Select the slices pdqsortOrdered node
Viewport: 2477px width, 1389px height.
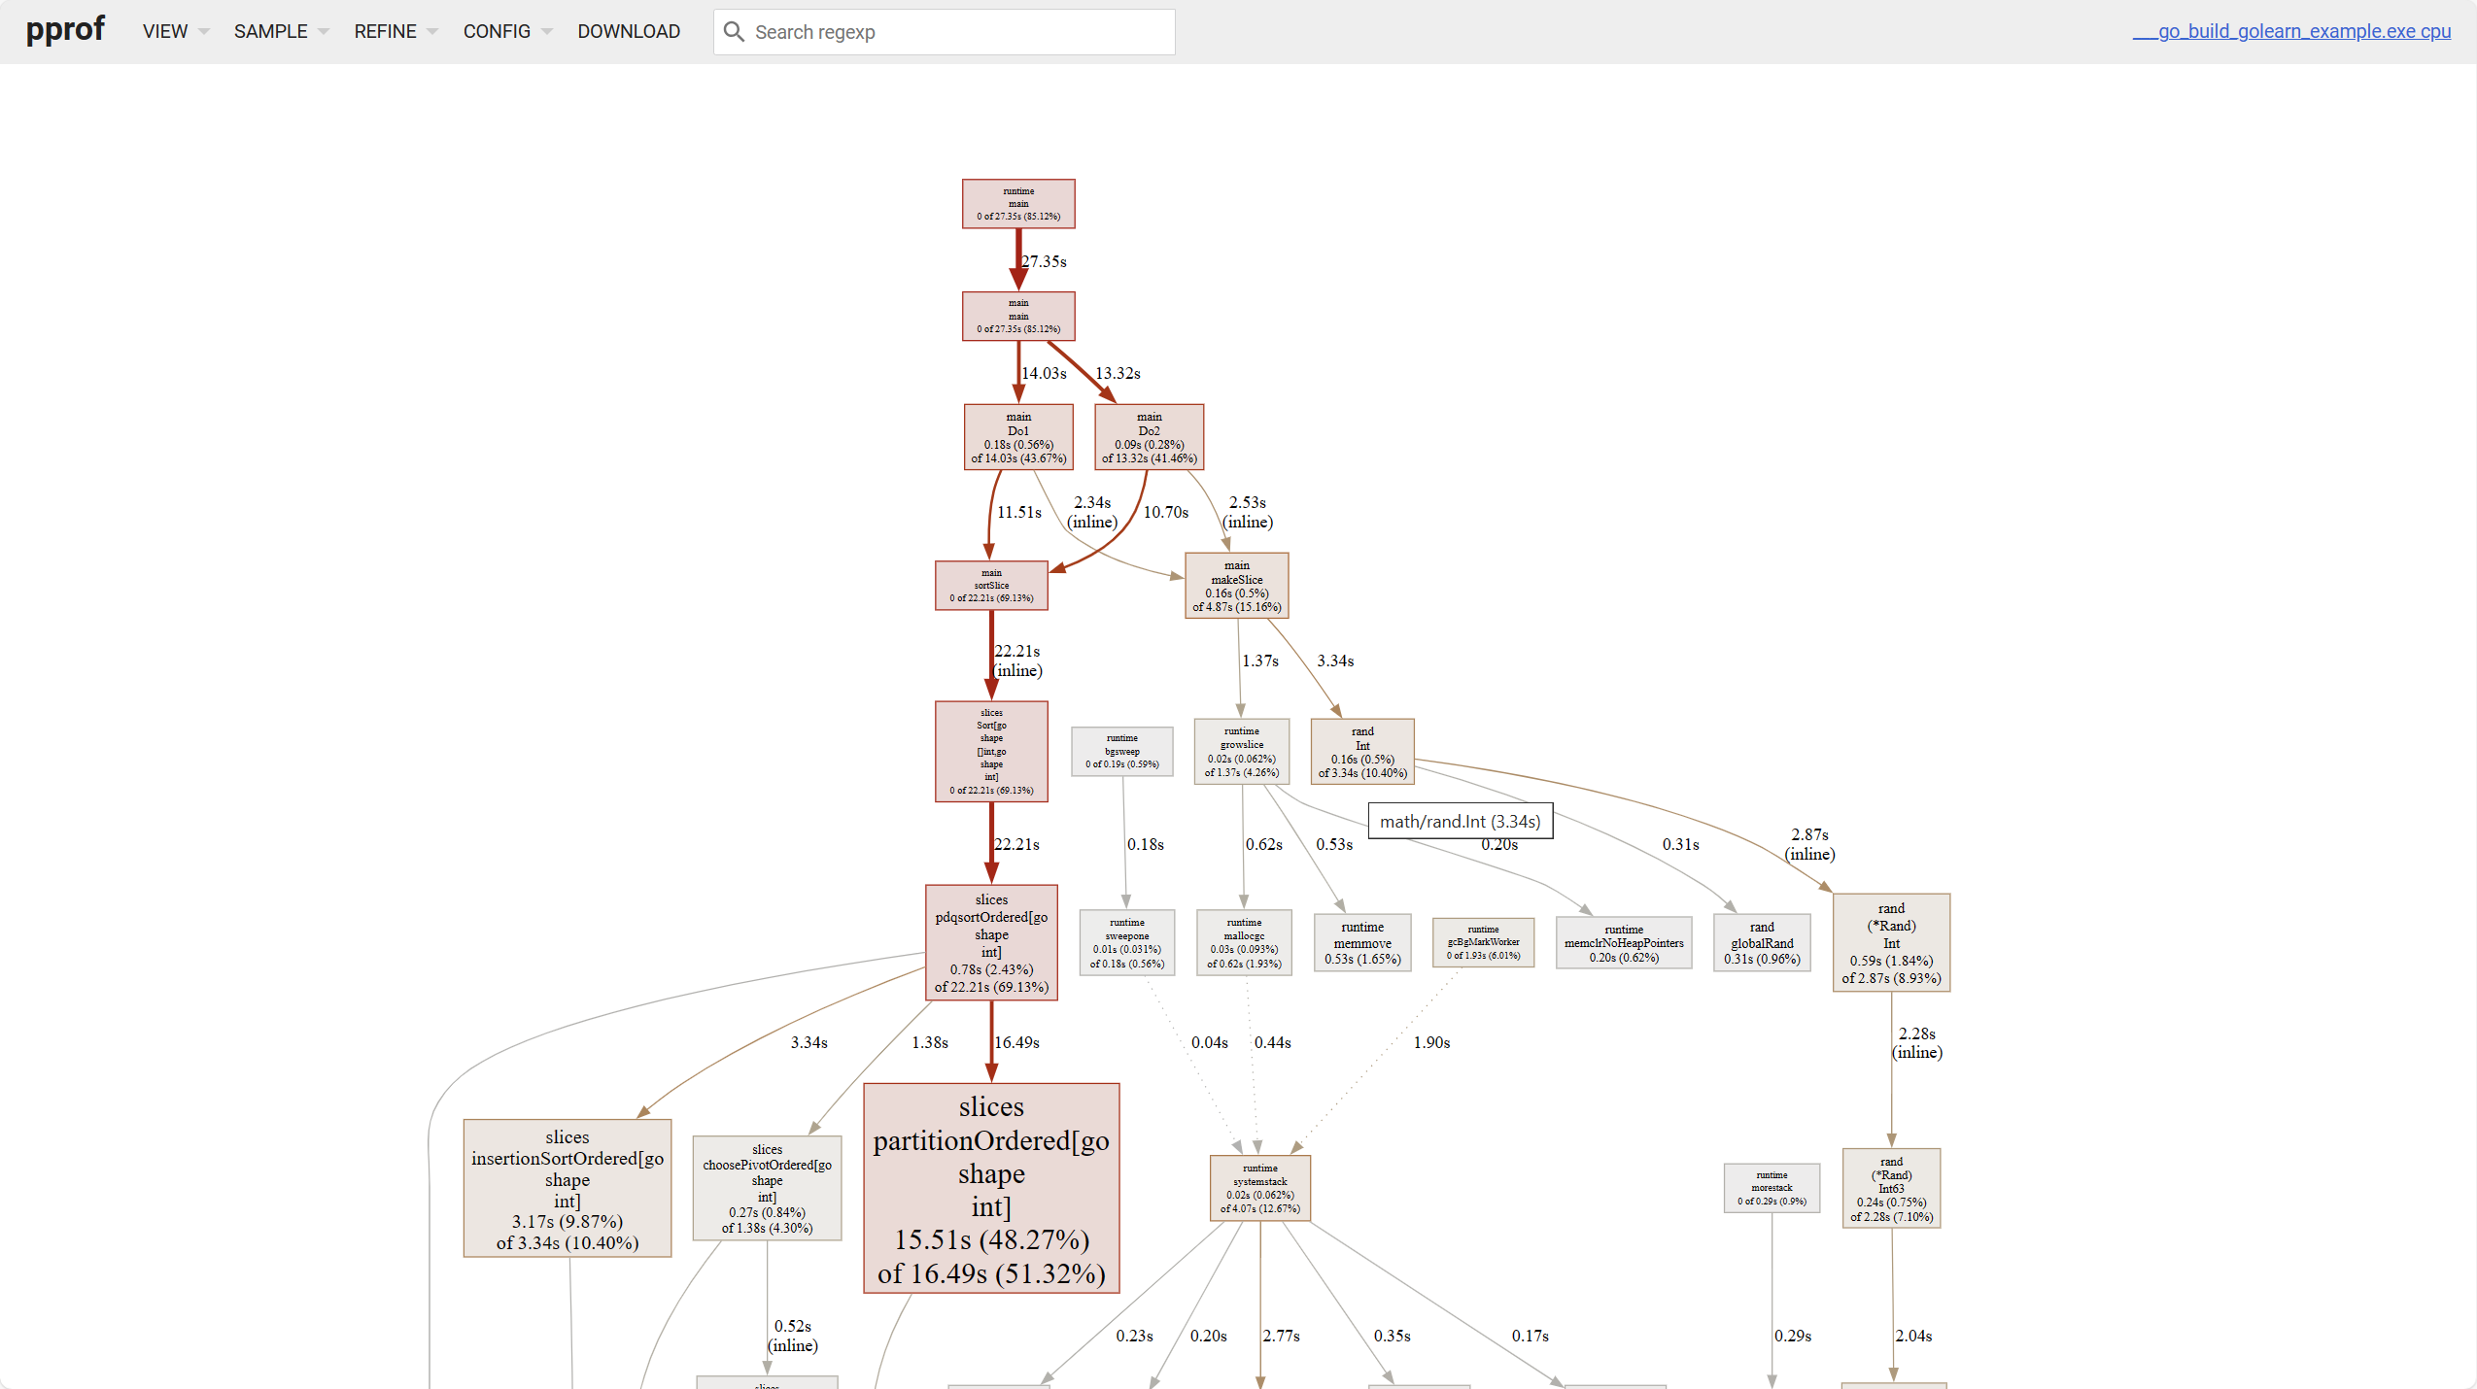[990, 942]
